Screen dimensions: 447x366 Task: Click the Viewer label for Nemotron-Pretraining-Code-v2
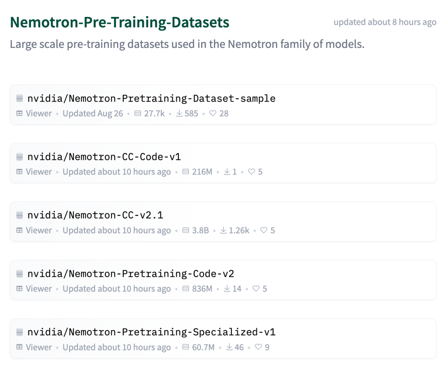tap(39, 289)
